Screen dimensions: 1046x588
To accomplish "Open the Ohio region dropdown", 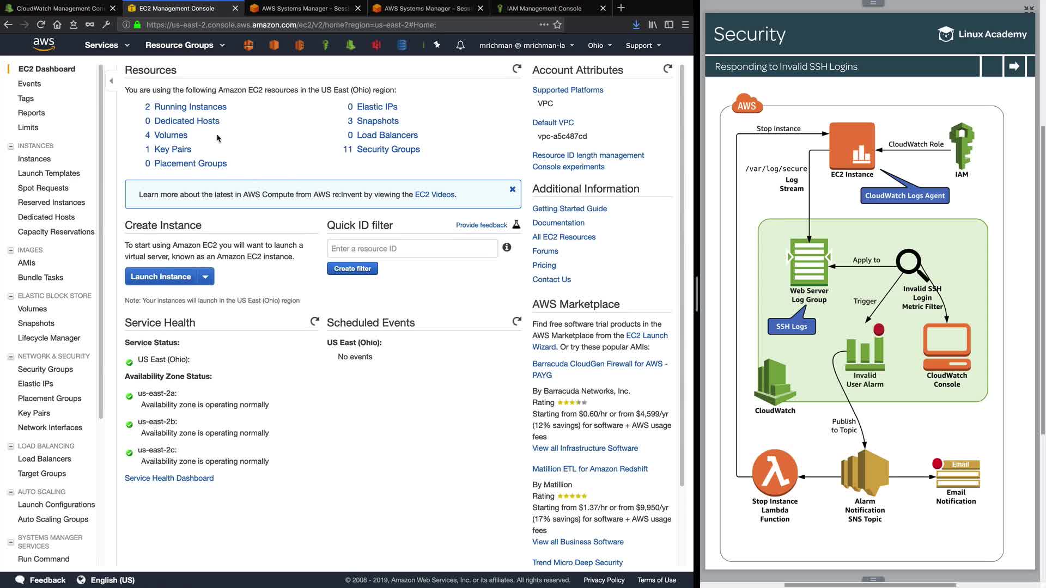I will (599, 45).
